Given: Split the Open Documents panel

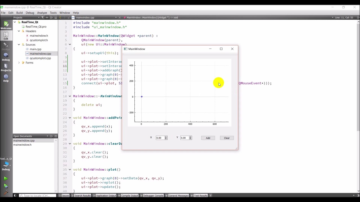Looking at the screenshot, I should [51, 136].
